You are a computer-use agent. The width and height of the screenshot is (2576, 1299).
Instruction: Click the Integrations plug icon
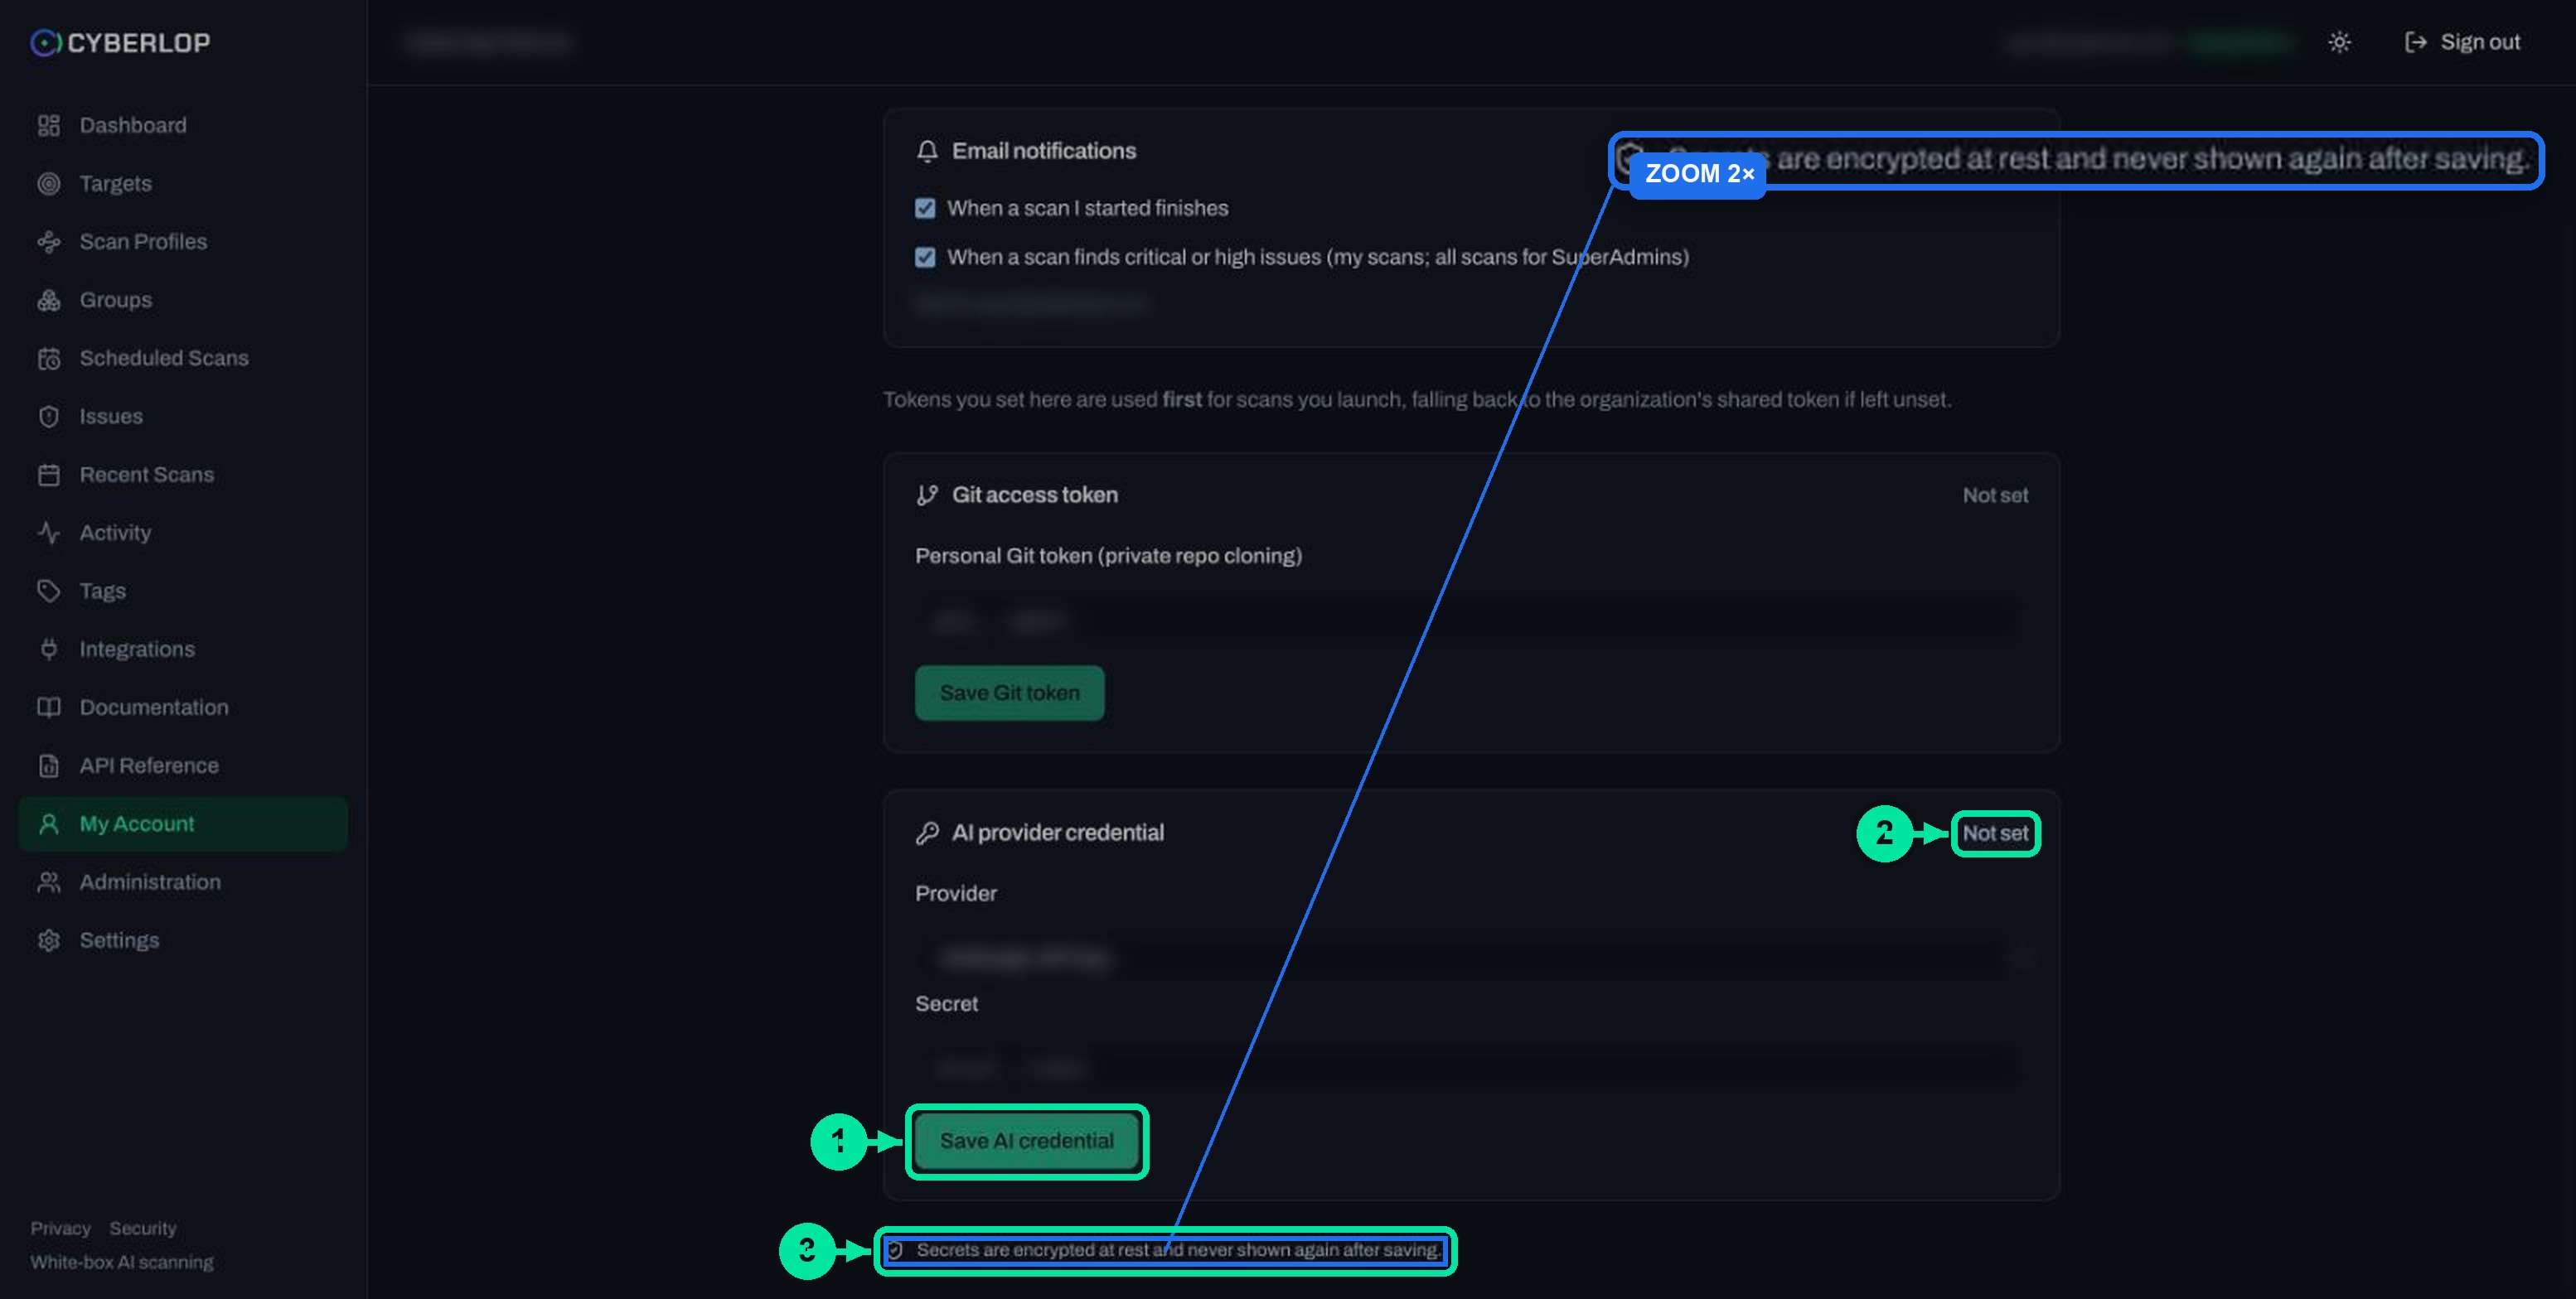click(x=48, y=649)
